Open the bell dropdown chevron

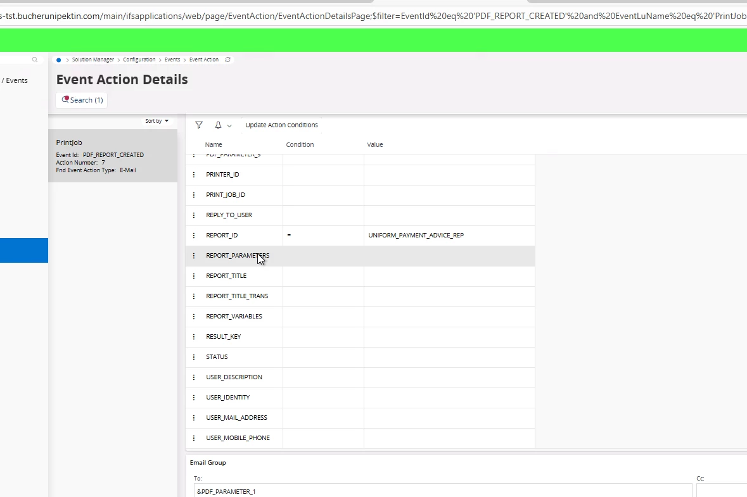tap(229, 125)
